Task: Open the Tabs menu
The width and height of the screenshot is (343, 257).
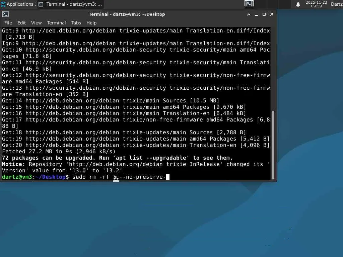Action: pyautogui.click(x=76, y=23)
